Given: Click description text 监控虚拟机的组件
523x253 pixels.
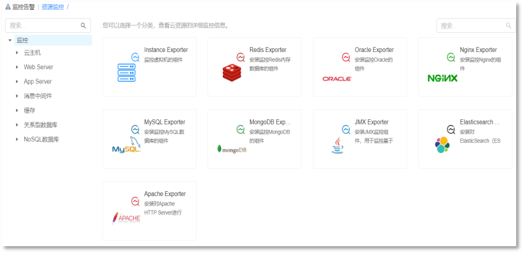Looking at the screenshot, I should [163, 60].
